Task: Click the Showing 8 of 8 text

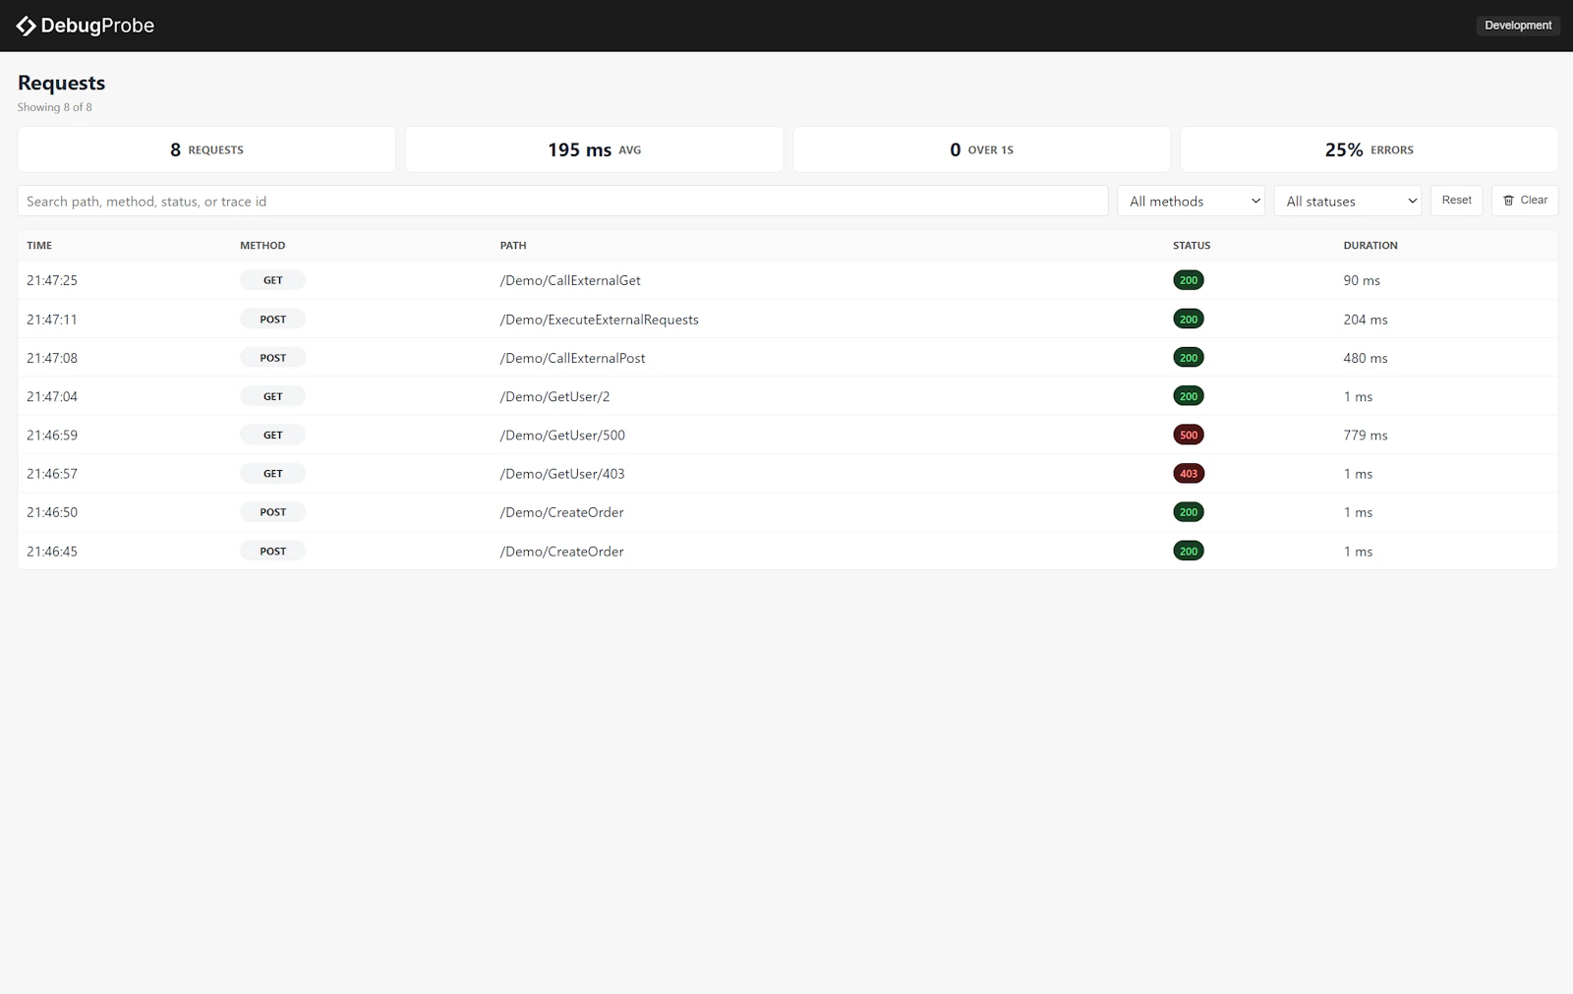Action: pos(55,107)
